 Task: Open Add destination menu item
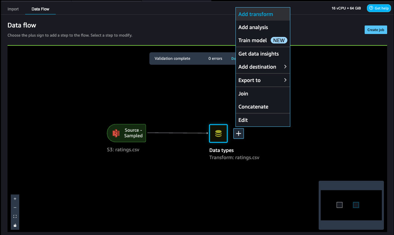263,67
